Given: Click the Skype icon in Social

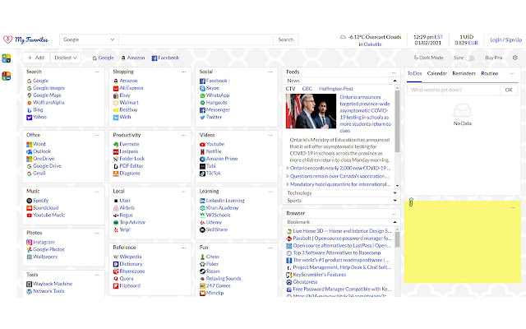Looking at the screenshot, I should (x=202, y=88).
